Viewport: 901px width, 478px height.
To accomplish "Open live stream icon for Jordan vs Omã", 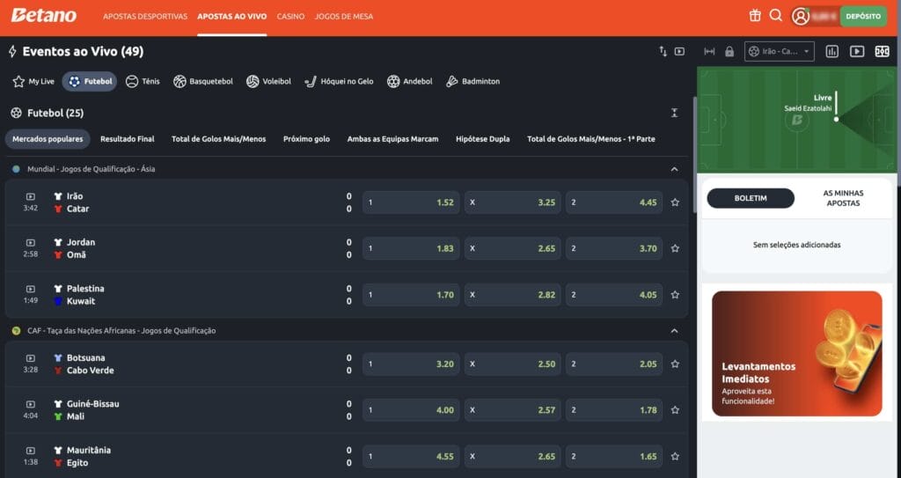I will pyautogui.click(x=31, y=243).
